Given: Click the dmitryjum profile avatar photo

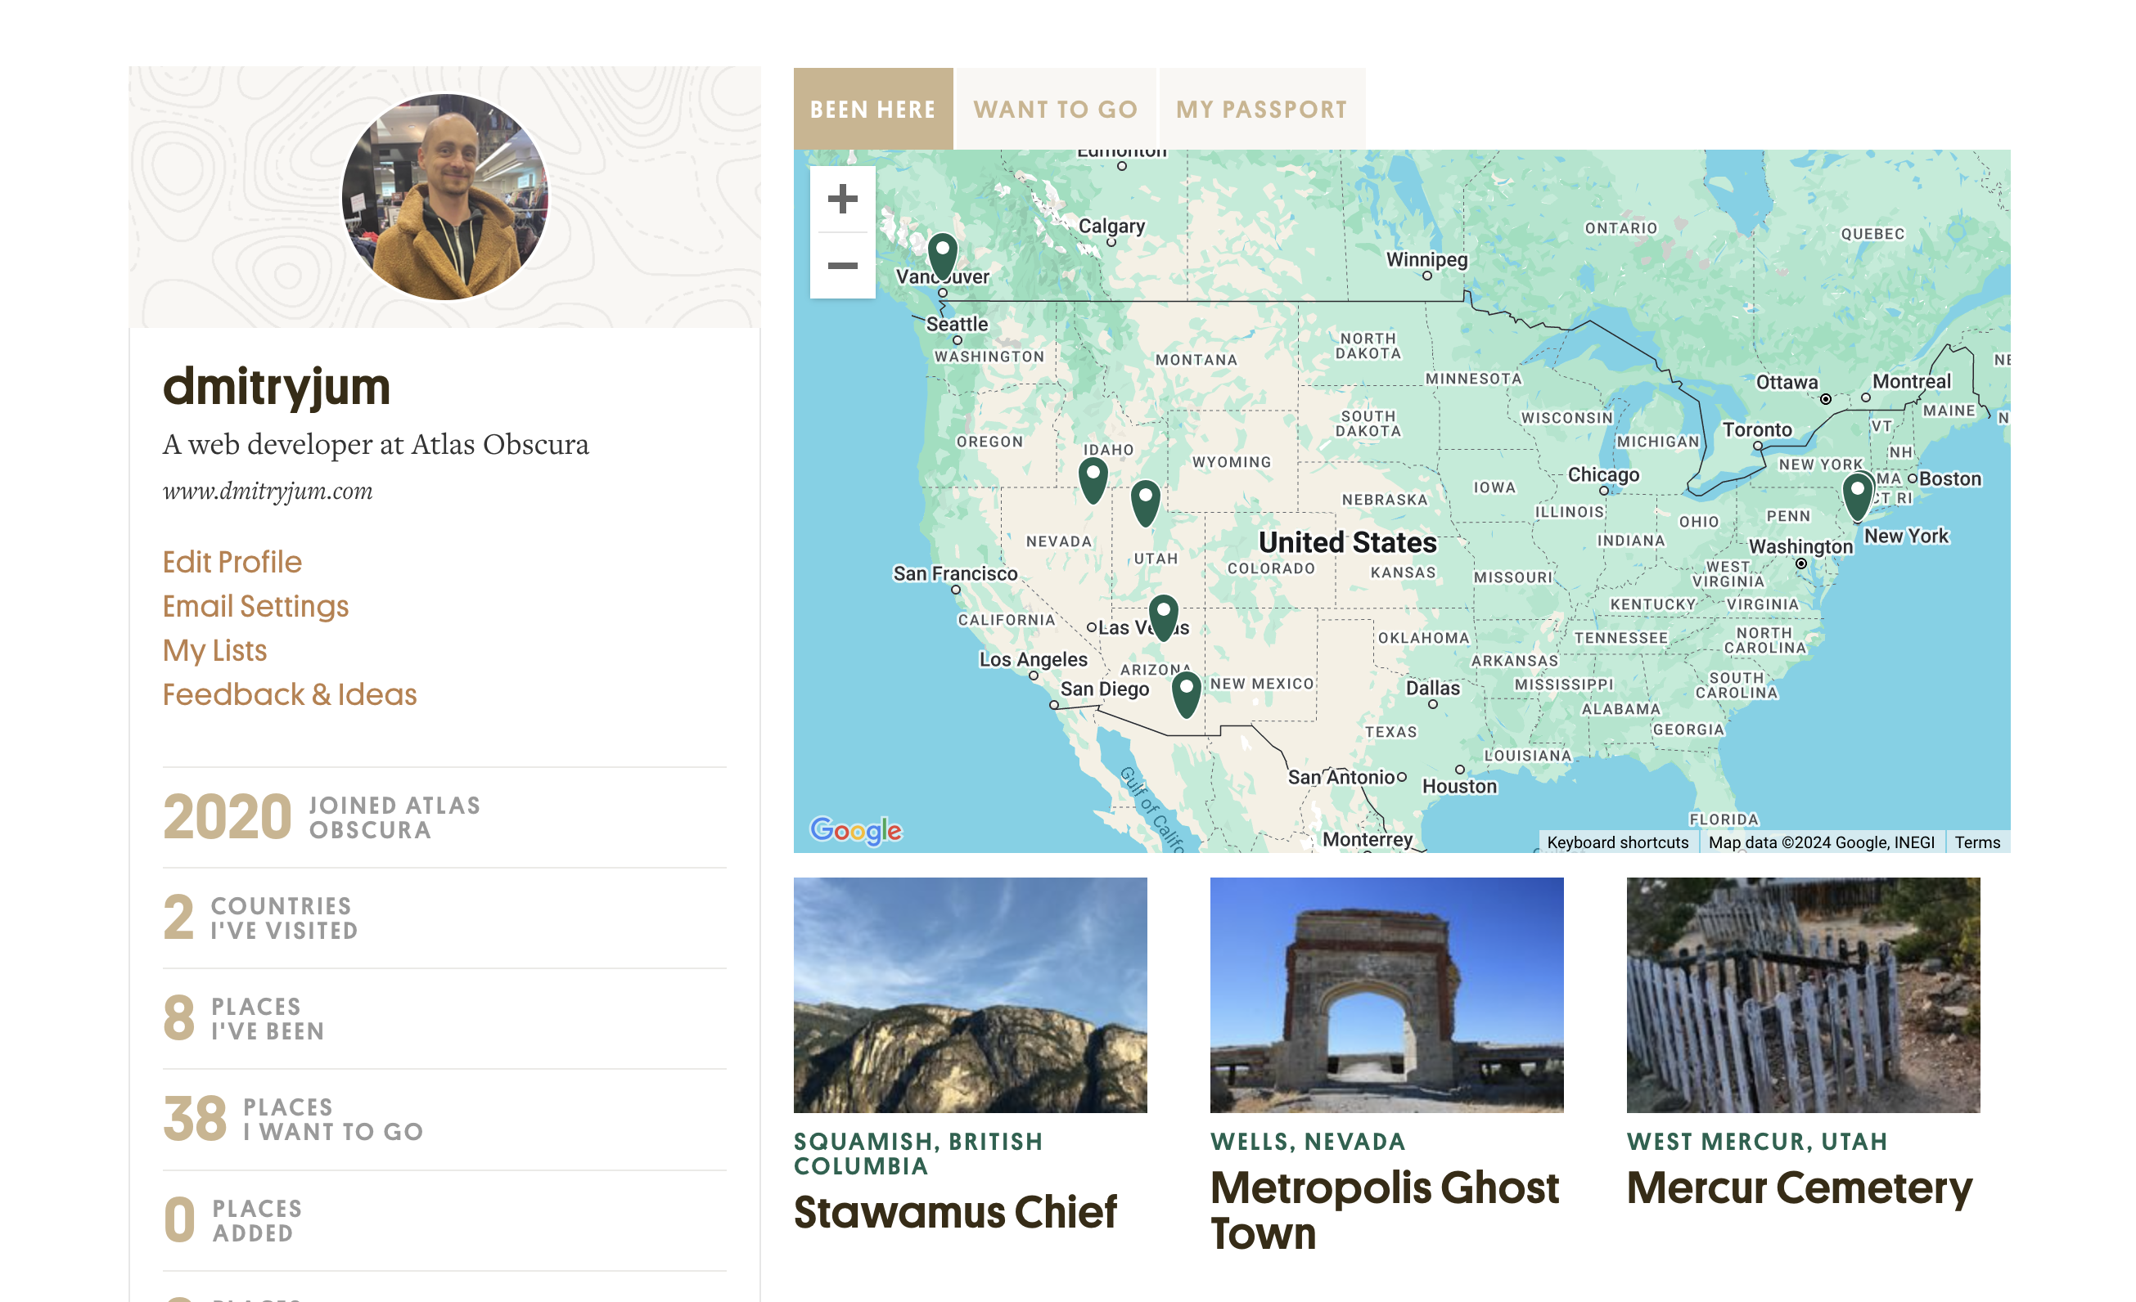Looking at the screenshot, I should coord(444,196).
